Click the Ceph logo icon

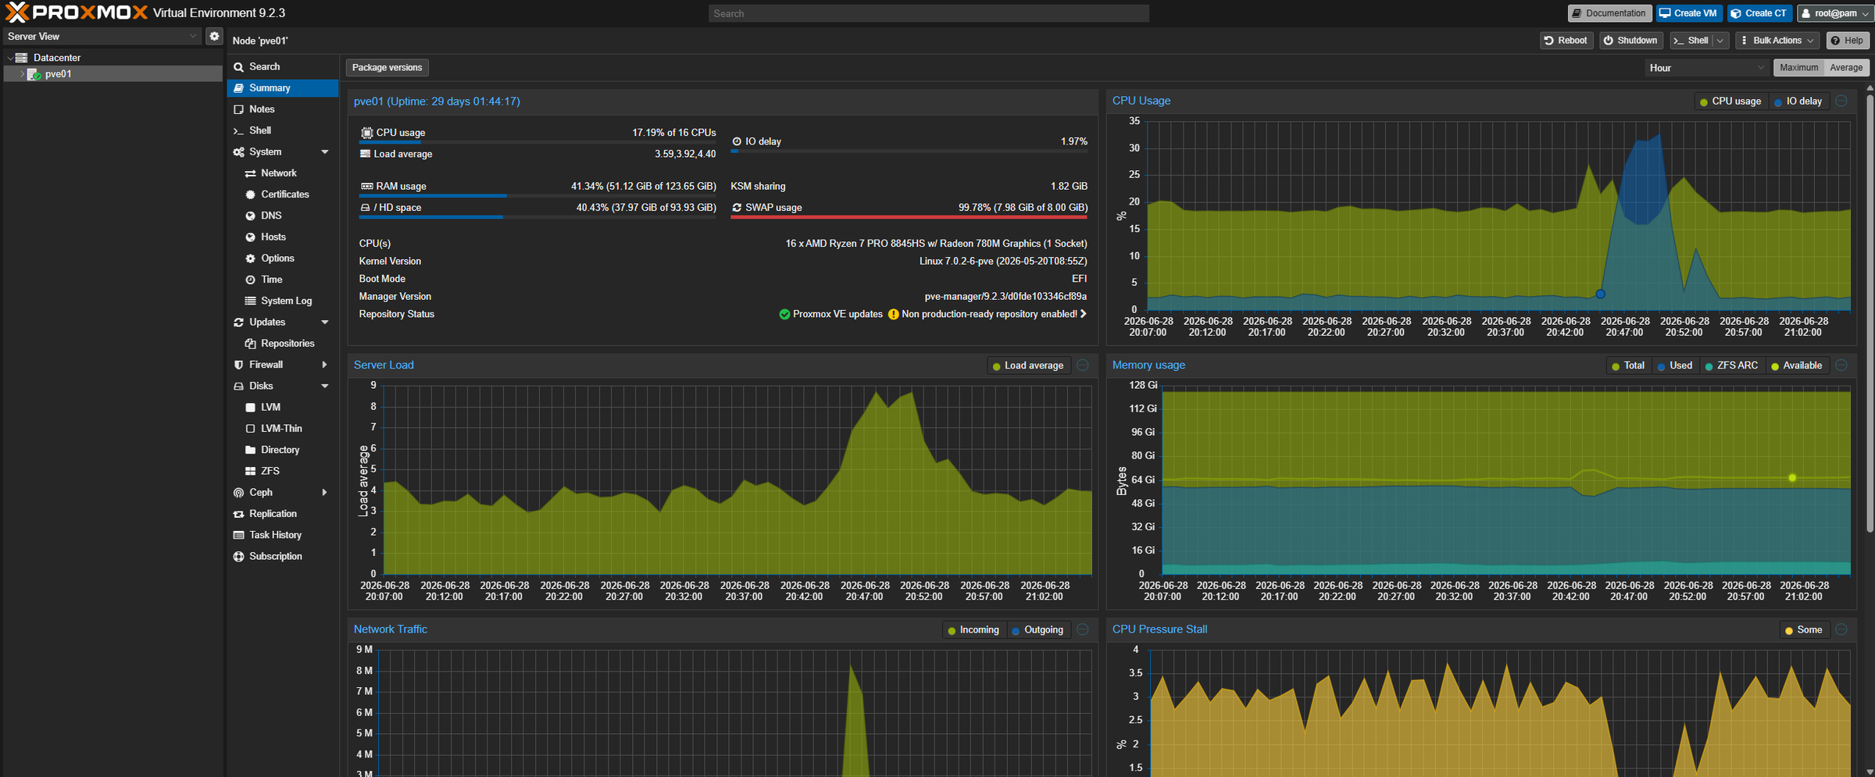pyautogui.click(x=238, y=493)
